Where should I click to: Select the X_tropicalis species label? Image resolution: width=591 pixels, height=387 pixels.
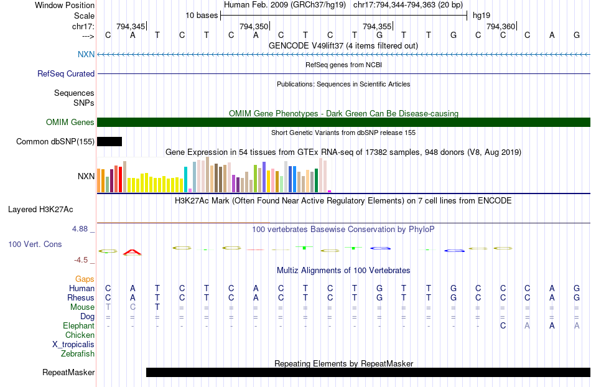pos(73,345)
